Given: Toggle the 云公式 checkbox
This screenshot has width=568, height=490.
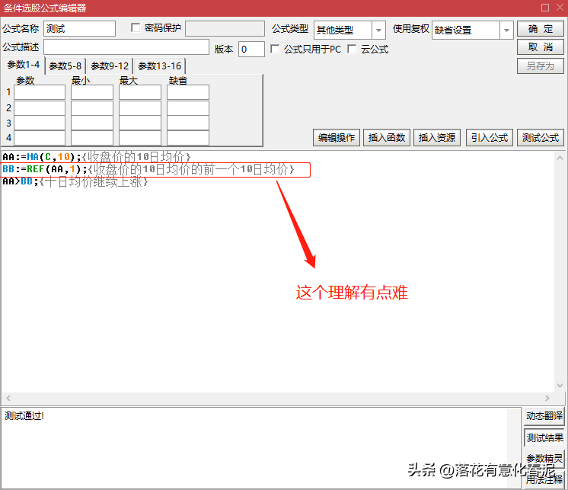Looking at the screenshot, I should [352, 49].
